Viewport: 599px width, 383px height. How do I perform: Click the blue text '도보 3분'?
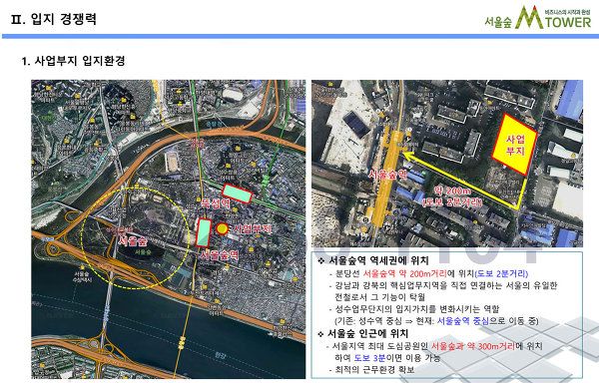[370, 358]
